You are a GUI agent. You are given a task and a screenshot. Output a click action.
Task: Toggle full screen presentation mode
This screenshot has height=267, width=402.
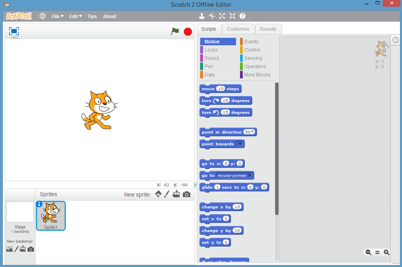tap(14, 31)
